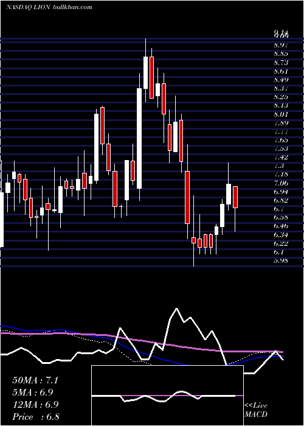This screenshot has width=304, height=426.
Task: Select the 7.42 price axis label
Action: (x=281, y=157)
